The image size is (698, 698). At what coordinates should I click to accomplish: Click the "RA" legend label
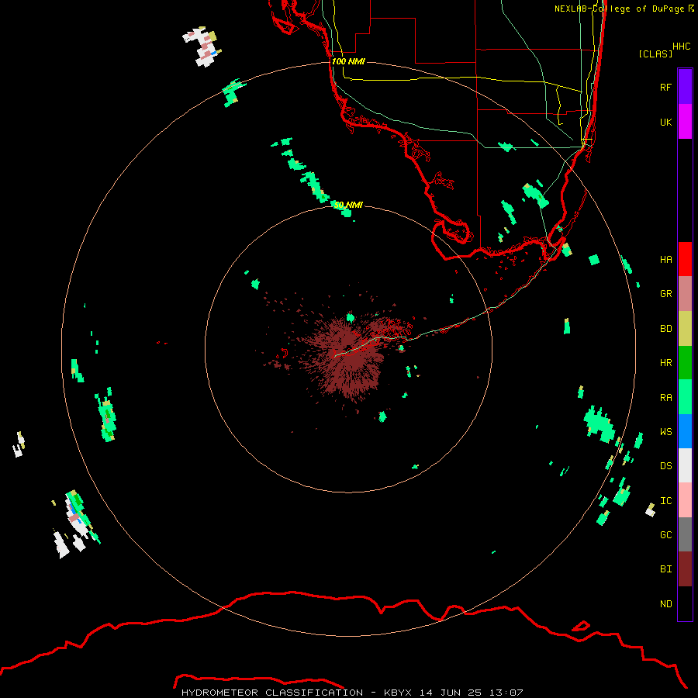point(665,398)
